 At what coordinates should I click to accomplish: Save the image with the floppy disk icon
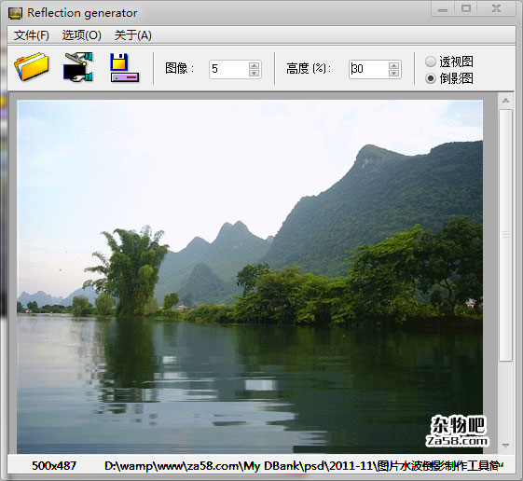click(124, 67)
